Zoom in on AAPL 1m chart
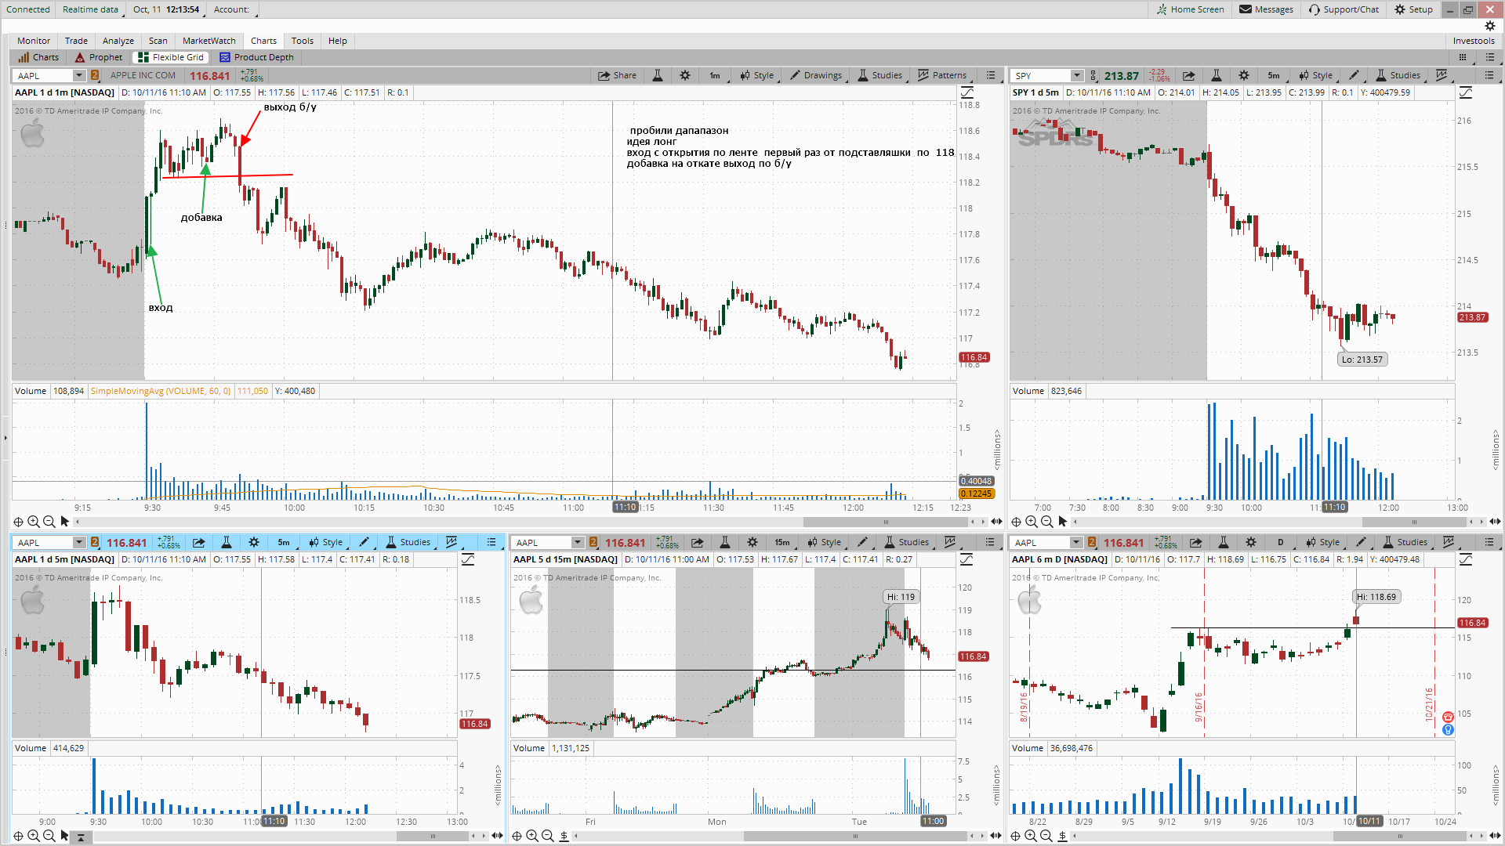Image resolution: width=1505 pixels, height=846 pixels. tap(33, 522)
